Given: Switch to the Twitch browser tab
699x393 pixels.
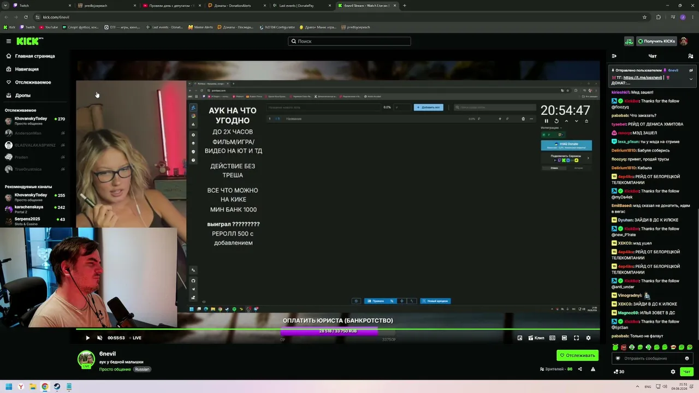Looking at the screenshot, I should [41, 5].
